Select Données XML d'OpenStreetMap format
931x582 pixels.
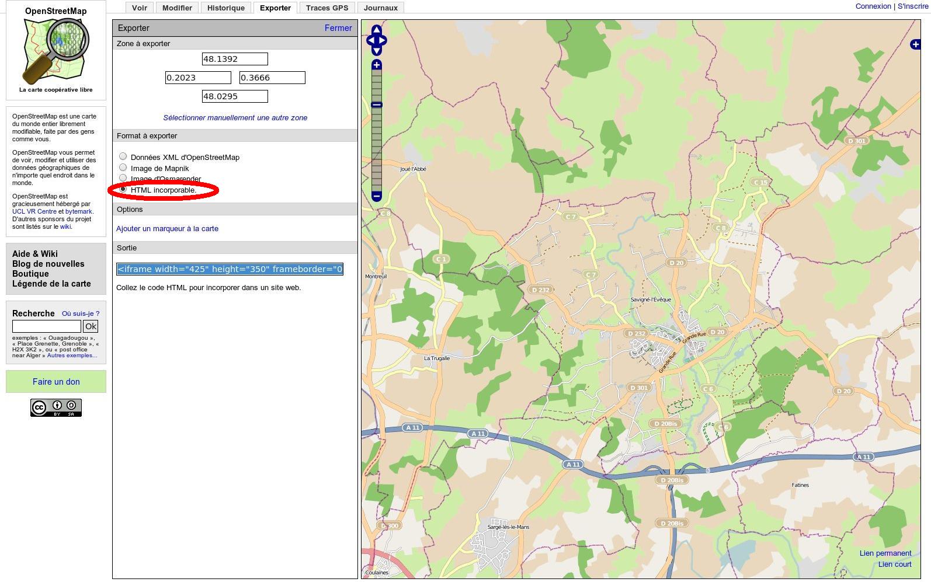pyautogui.click(x=123, y=156)
